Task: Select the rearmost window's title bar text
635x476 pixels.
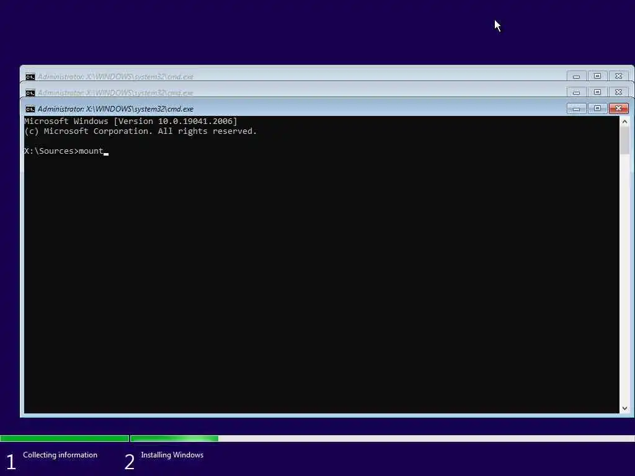Action: click(x=115, y=76)
